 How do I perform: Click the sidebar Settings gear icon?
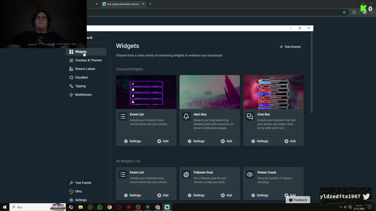(x=71, y=200)
